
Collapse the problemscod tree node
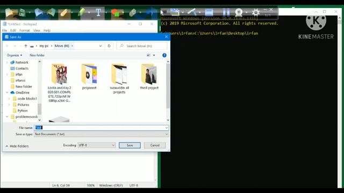point(7,117)
